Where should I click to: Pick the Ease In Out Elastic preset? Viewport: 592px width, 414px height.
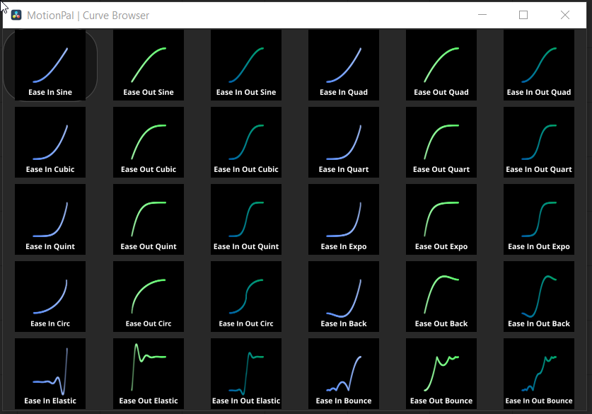click(x=246, y=374)
